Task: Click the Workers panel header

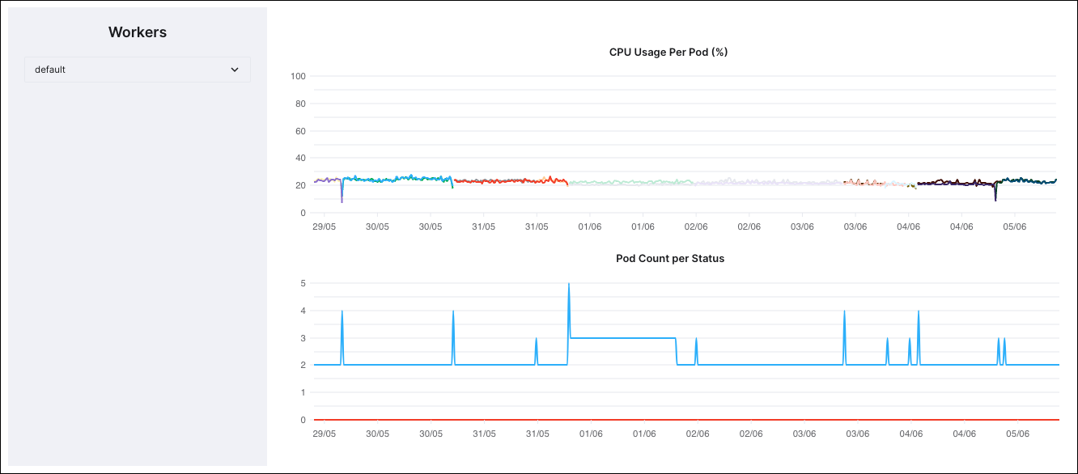Action: [x=137, y=32]
